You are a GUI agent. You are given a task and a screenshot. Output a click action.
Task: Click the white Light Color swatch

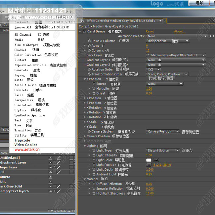click(x=149, y=160)
